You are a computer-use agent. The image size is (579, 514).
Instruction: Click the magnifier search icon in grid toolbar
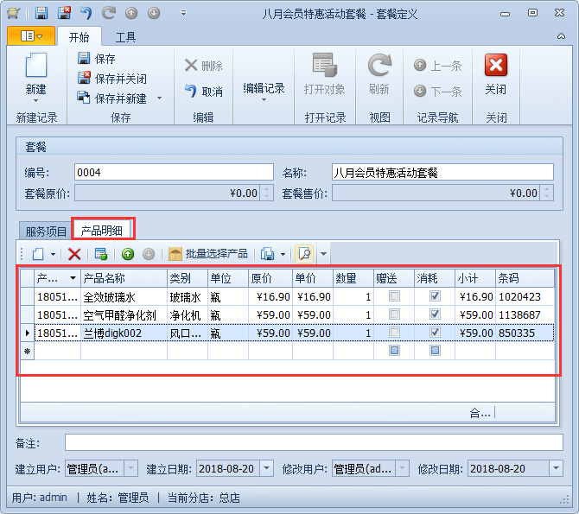[303, 254]
